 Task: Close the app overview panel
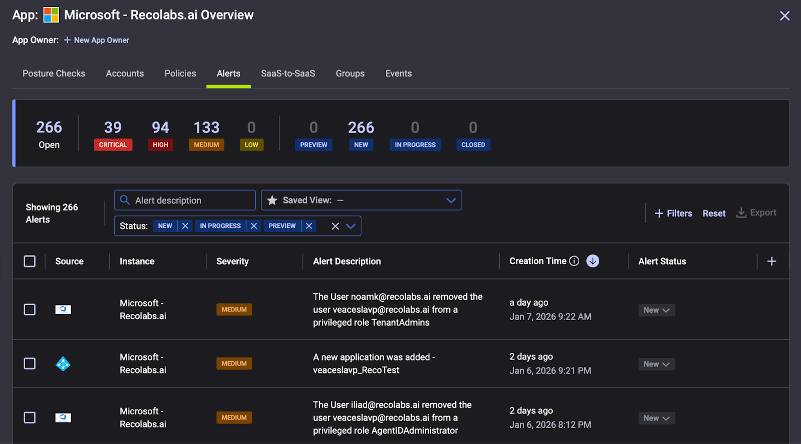coord(784,16)
